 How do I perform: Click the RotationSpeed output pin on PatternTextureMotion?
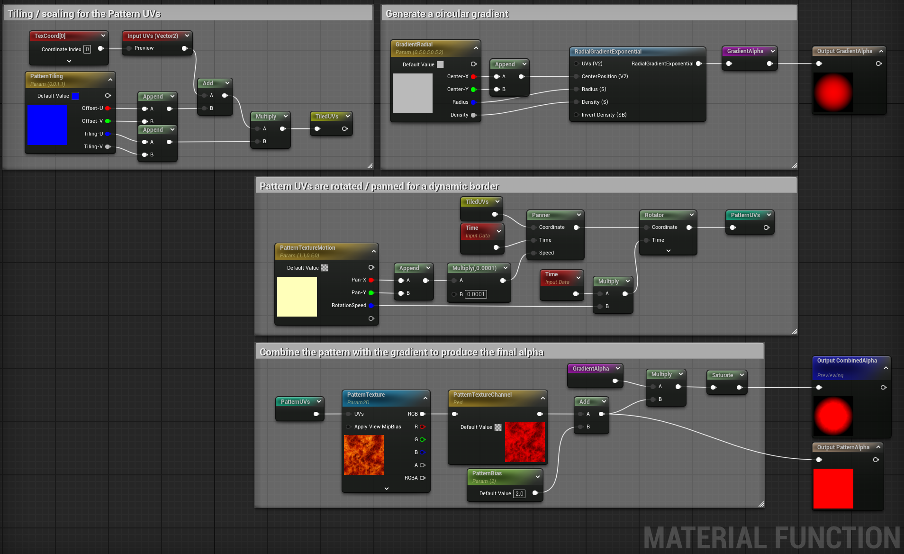(x=371, y=305)
